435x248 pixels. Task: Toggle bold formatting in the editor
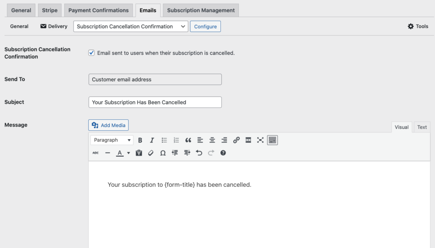click(x=140, y=140)
